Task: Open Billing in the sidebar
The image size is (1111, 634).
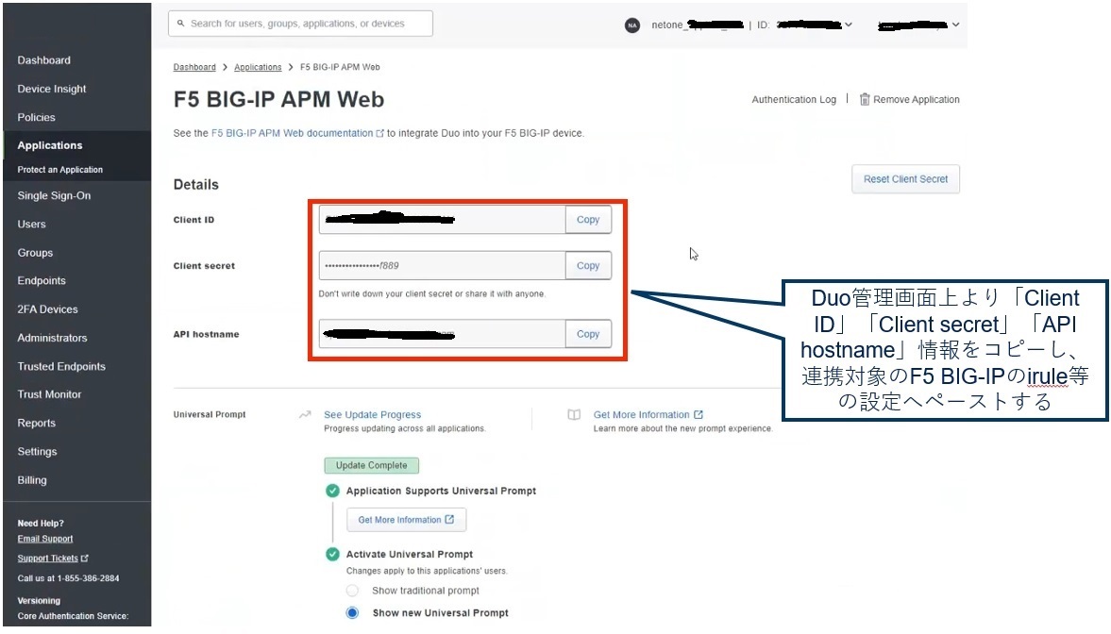Action: pyautogui.click(x=32, y=480)
